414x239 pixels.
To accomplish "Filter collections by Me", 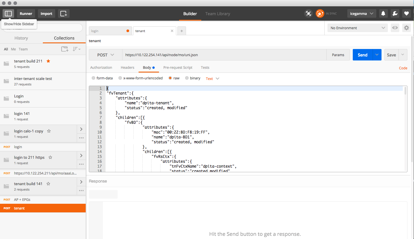I will pos(13,49).
